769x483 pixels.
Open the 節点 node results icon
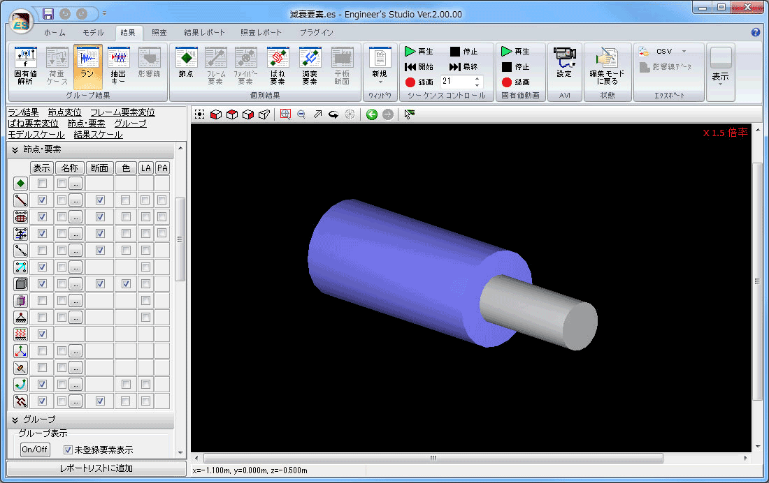[186, 66]
